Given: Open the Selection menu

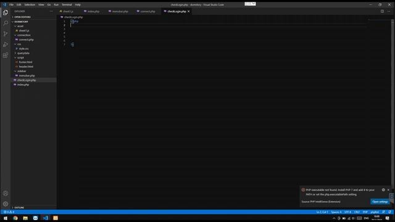Looking at the screenshot, I should point(30,4).
